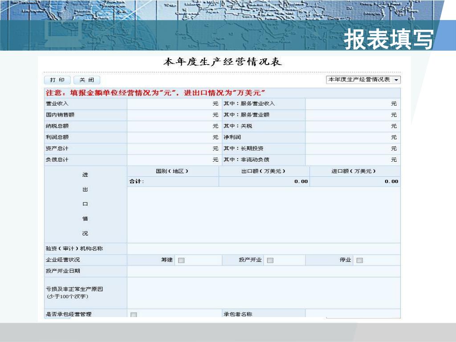Click the 验资（审计）机构名称 input field
The image size is (456, 342).
264,248
